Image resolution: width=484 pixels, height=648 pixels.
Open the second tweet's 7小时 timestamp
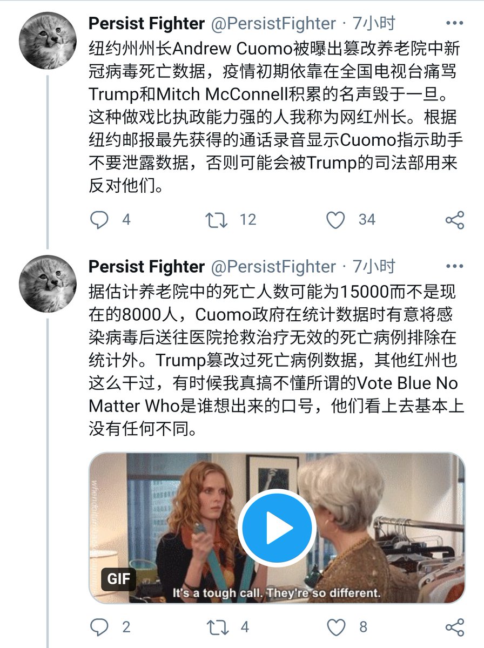pyautogui.click(x=374, y=266)
